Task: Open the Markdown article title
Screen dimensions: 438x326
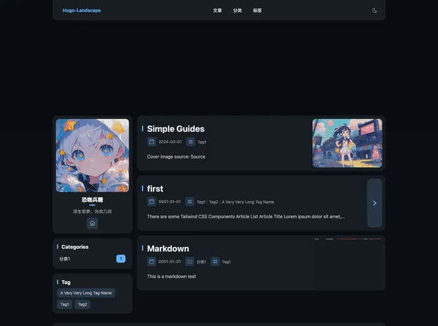Action: click(x=168, y=248)
